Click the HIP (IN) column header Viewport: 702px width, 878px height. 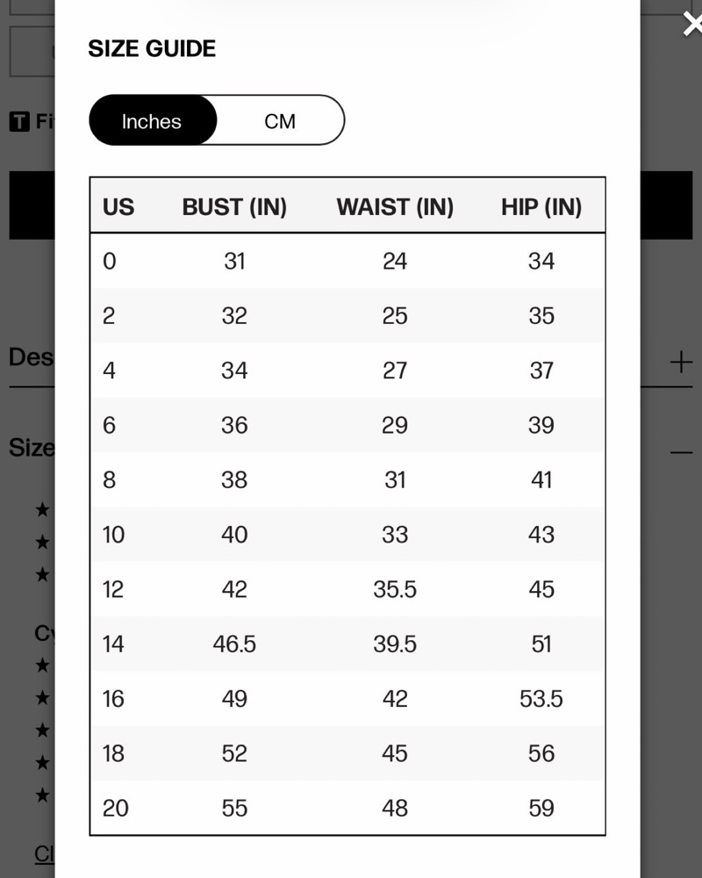541,206
